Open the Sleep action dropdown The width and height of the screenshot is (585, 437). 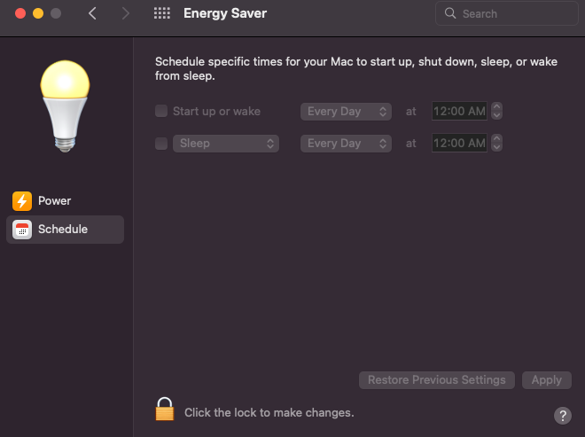226,143
